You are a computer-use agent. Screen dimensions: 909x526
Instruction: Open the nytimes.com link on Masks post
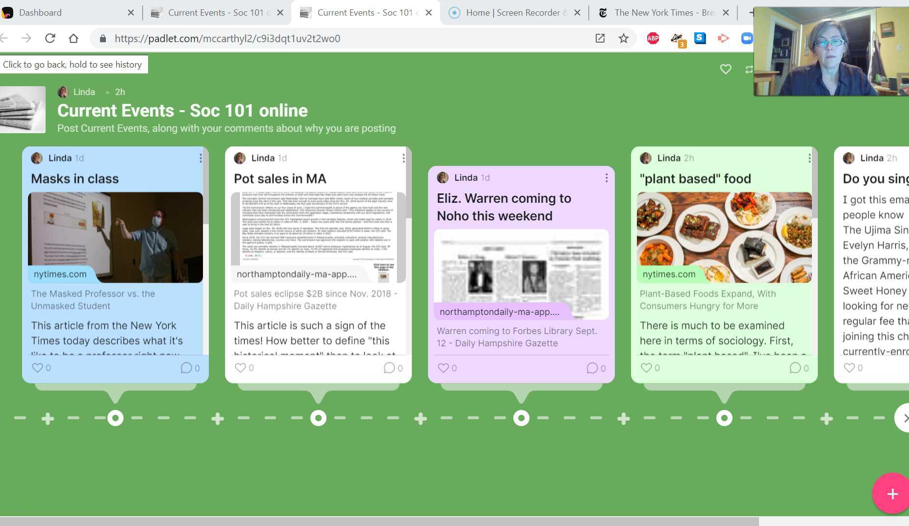pos(59,274)
